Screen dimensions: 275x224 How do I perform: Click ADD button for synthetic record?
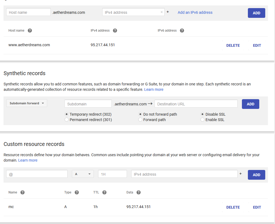tap(250, 104)
